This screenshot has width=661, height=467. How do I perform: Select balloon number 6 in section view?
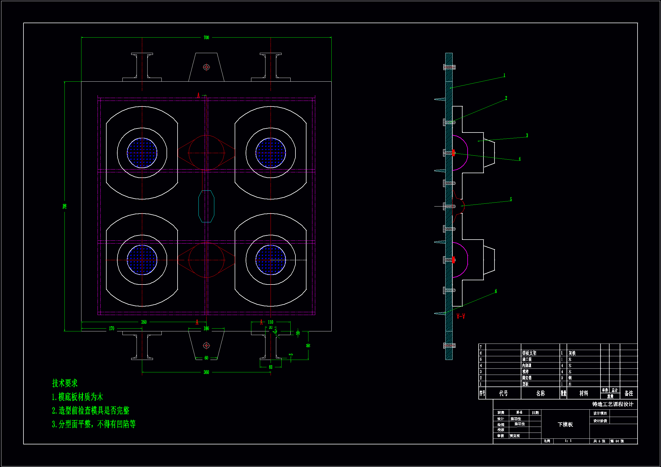click(496, 291)
